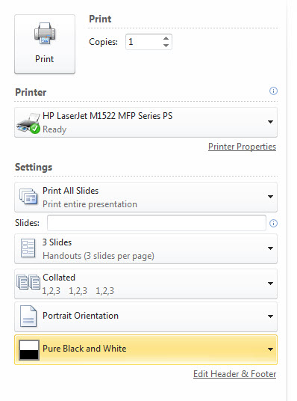Open the HP LaserJet M1522 printer dropdown
The height and width of the screenshot is (401, 297).
pyautogui.click(x=146, y=123)
